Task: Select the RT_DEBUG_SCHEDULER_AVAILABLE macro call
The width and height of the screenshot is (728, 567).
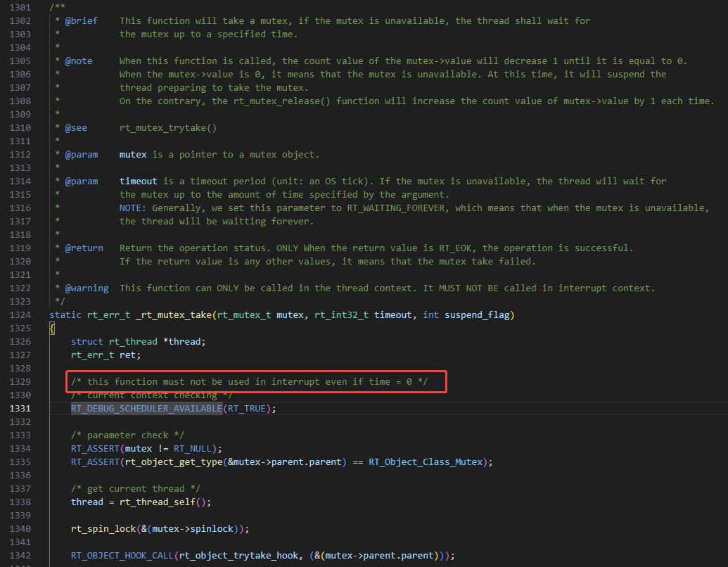Action: click(147, 409)
